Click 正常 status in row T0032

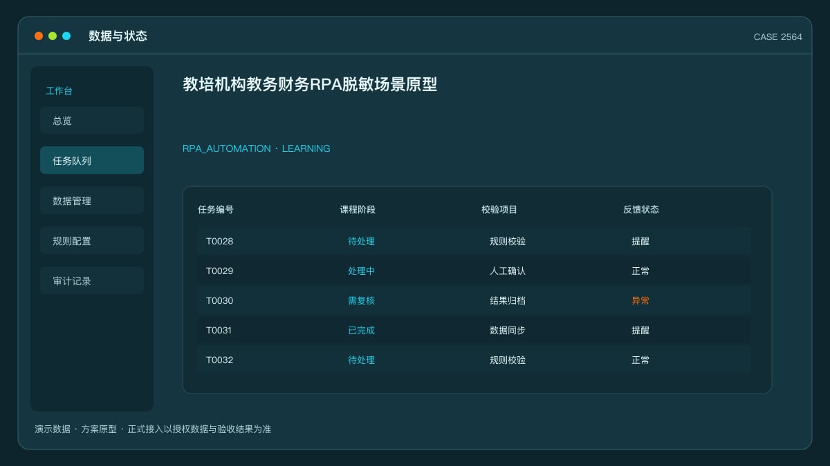click(x=640, y=360)
